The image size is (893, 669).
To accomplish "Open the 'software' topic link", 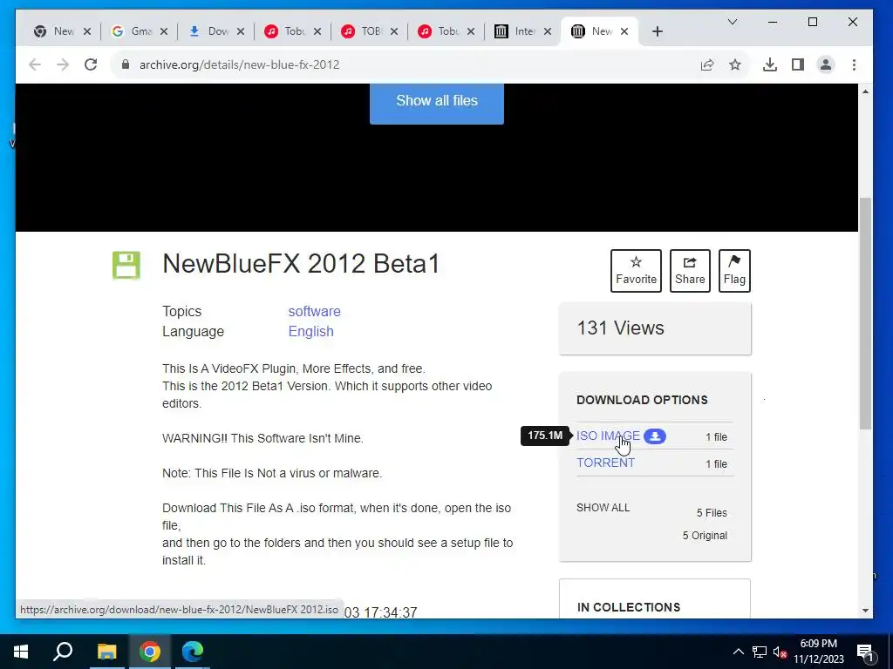I will click(x=314, y=311).
